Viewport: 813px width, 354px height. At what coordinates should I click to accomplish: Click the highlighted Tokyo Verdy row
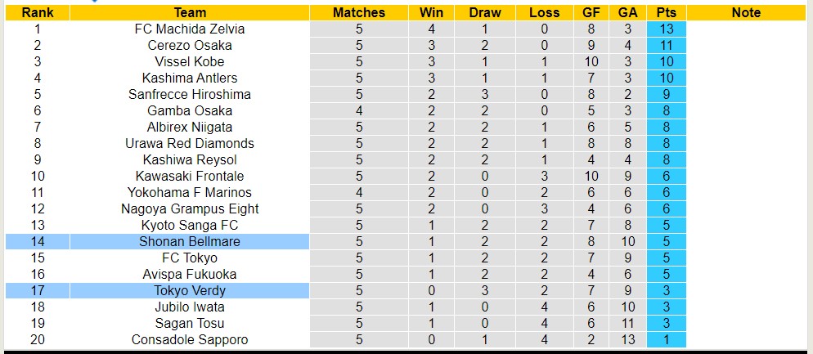(x=190, y=290)
